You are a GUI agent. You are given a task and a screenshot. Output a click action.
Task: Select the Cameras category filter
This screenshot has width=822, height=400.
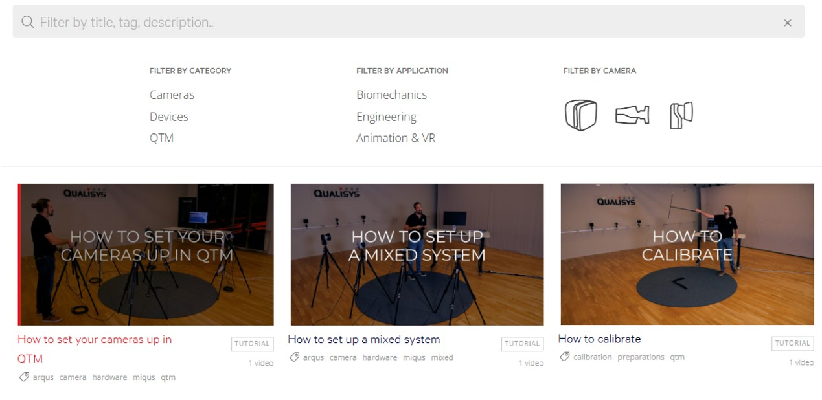tap(172, 94)
